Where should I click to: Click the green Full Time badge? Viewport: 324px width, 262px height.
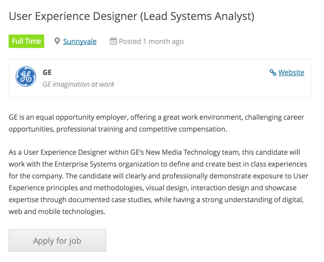click(27, 41)
